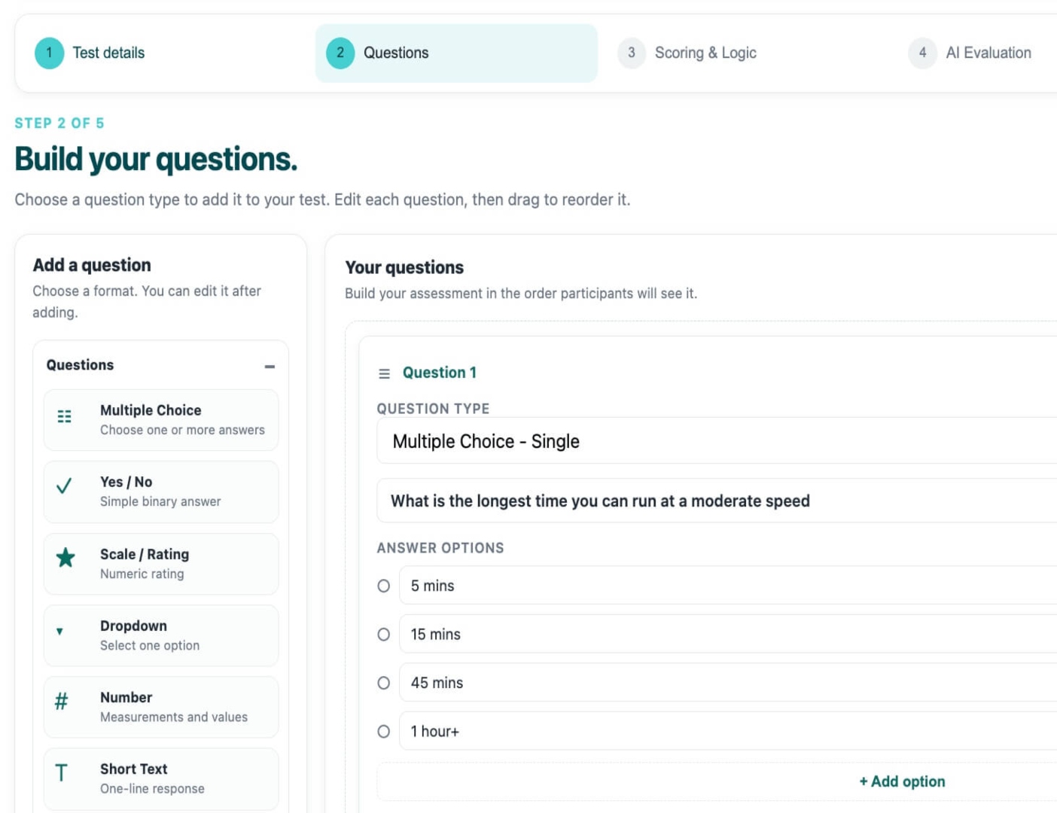Image resolution: width=1057 pixels, height=813 pixels.
Task: Click the 'Build your questions.' title
Action: [156, 160]
